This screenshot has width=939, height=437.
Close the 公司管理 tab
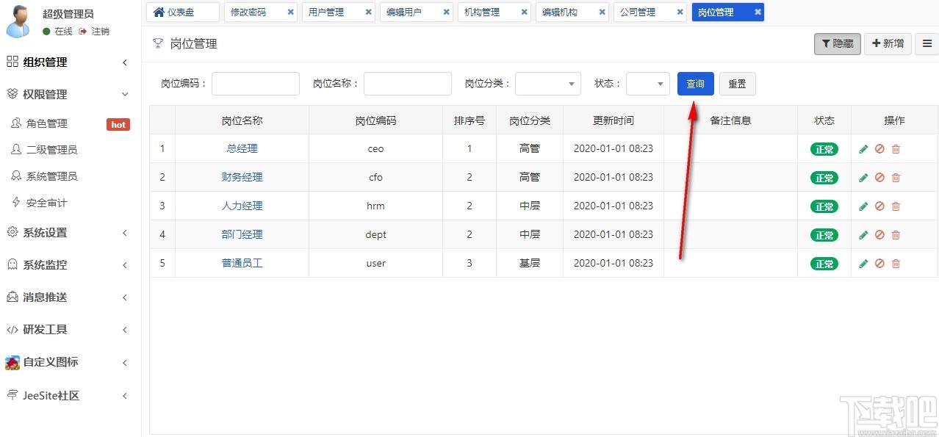click(x=680, y=12)
